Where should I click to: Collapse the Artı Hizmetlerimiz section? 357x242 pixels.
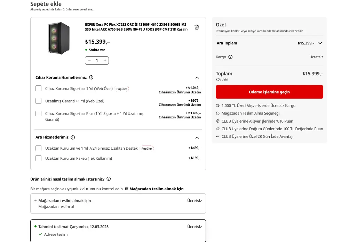pyautogui.click(x=197, y=137)
